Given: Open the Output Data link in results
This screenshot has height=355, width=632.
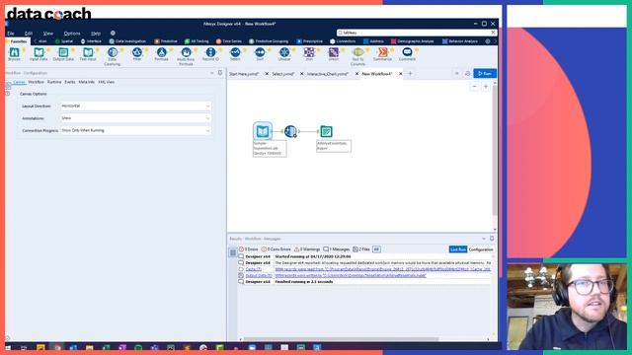Looking at the screenshot, I should (259, 276).
